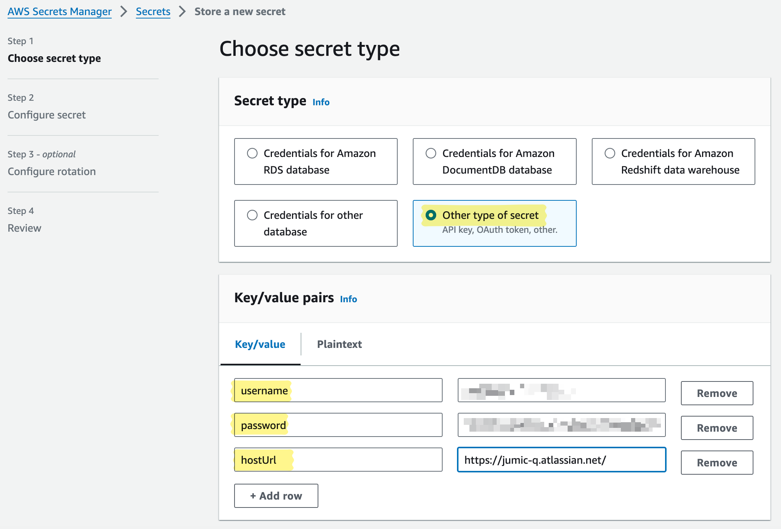Remove the username key/value row

point(716,393)
